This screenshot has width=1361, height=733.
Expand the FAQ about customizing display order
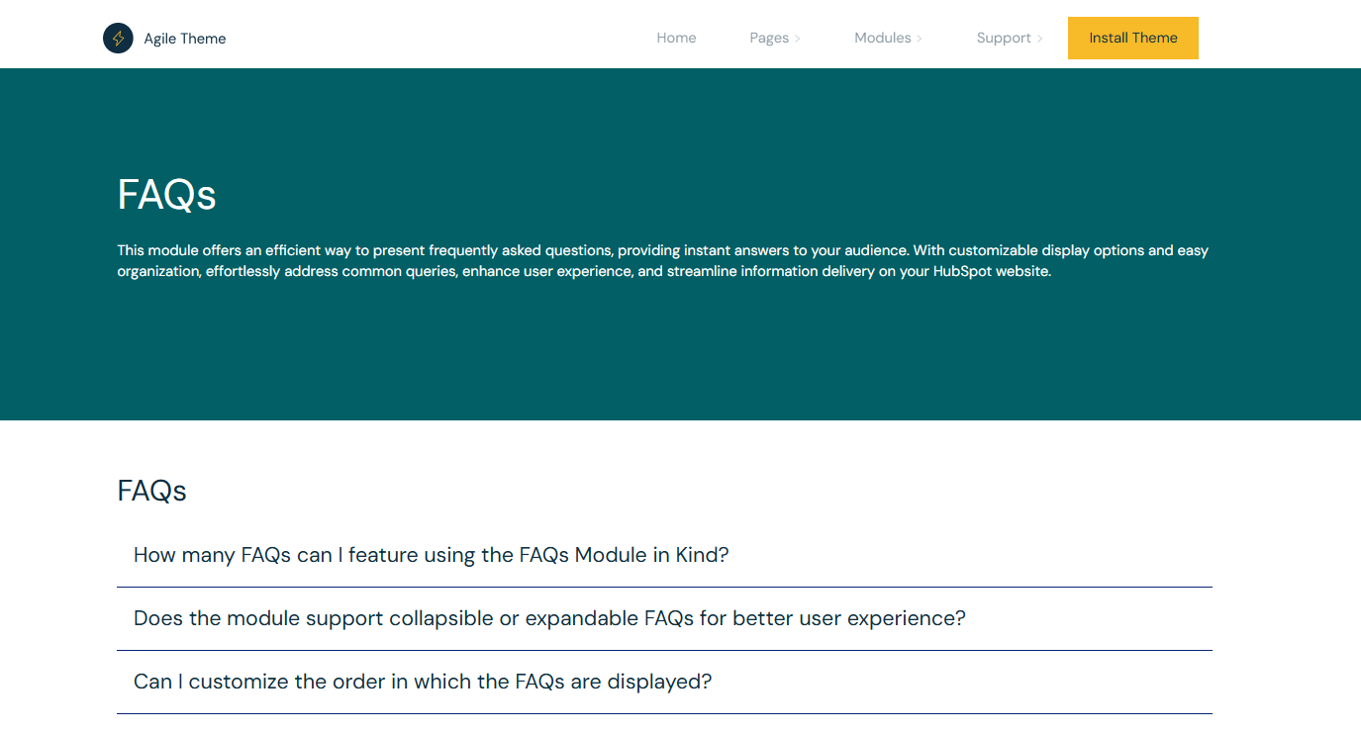tap(664, 682)
